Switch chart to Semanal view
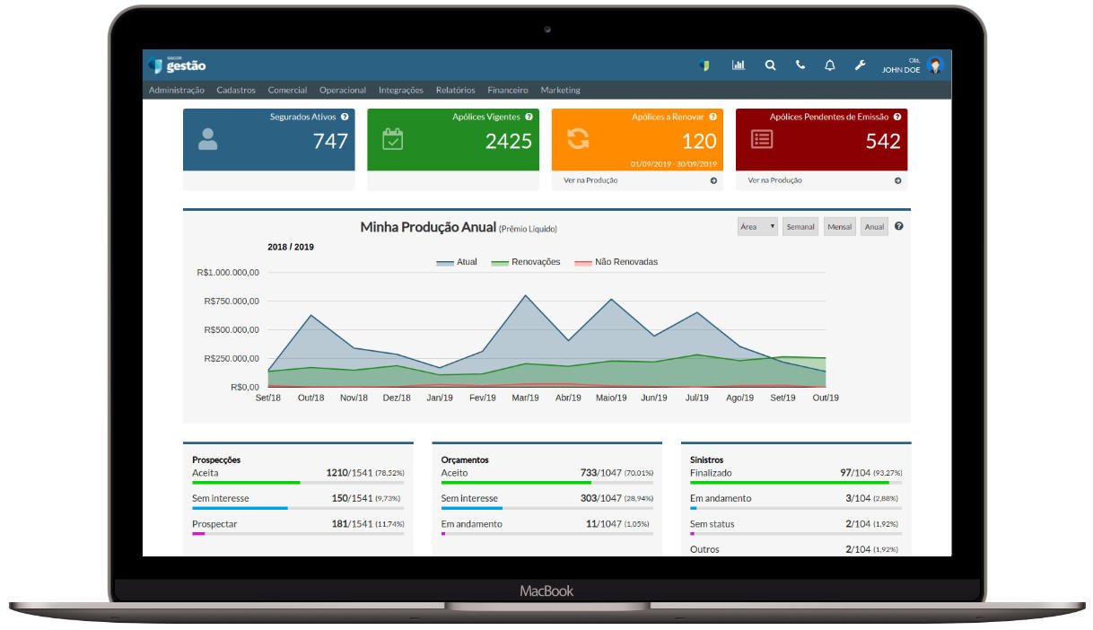This screenshot has height=630, width=1093. point(800,227)
